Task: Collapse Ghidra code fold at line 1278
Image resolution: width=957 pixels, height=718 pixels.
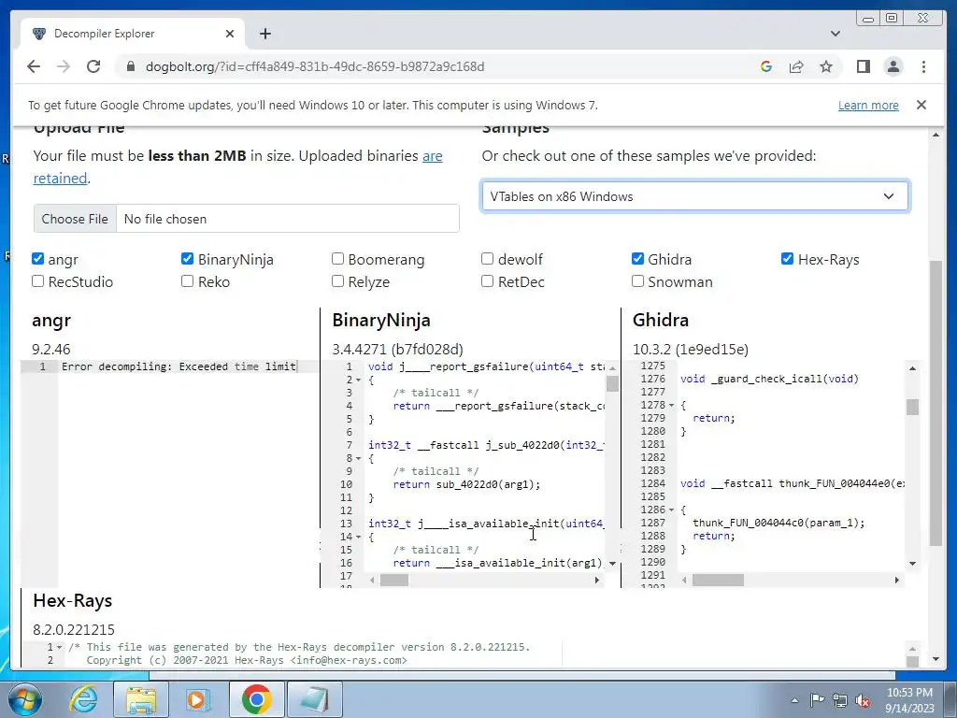Action: click(671, 406)
